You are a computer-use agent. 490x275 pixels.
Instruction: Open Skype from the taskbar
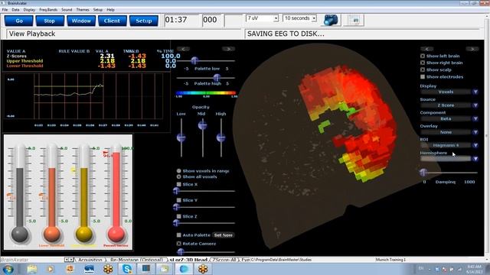(x=127, y=268)
